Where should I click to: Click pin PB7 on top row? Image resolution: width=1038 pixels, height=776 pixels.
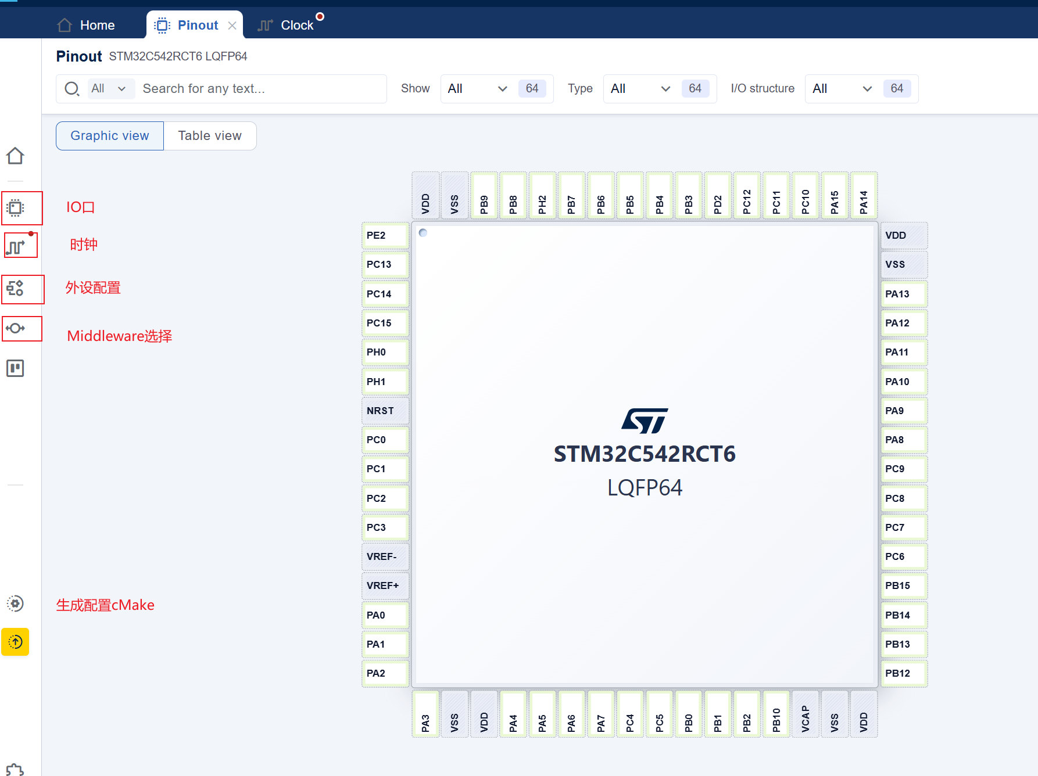pos(572,196)
